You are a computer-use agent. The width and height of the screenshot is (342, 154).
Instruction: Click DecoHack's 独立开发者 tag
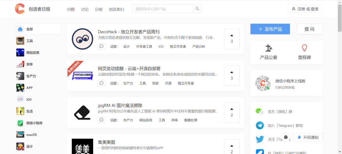178,46
